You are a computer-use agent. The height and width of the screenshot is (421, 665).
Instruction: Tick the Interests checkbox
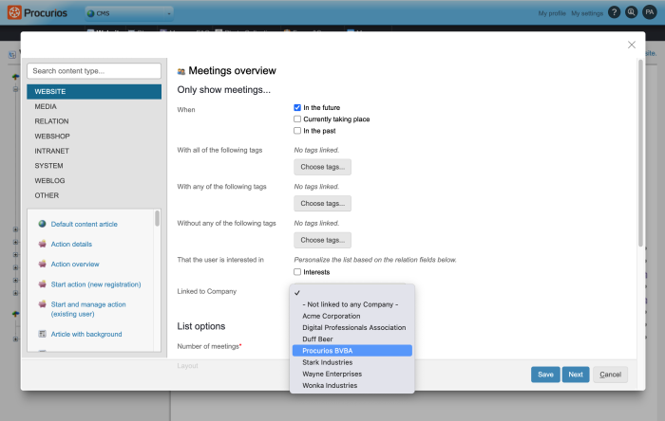(297, 272)
